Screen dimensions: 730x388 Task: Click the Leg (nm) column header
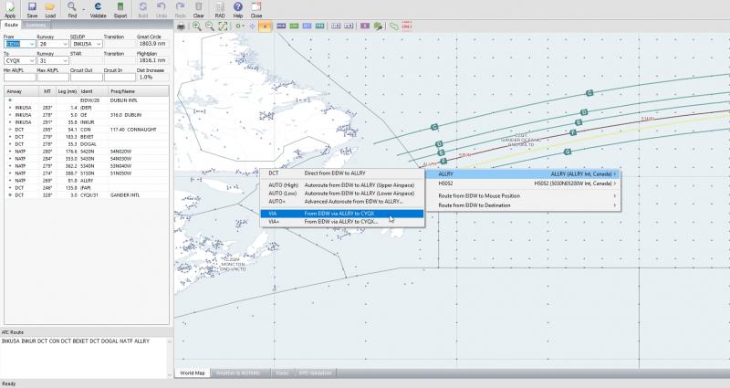click(x=67, y=91)
